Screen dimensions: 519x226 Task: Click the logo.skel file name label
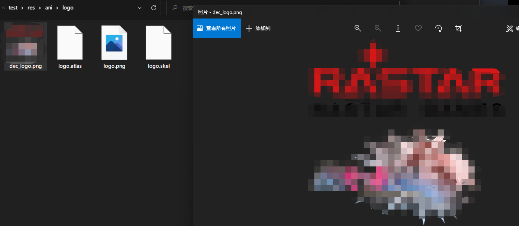tap(159, 66)
